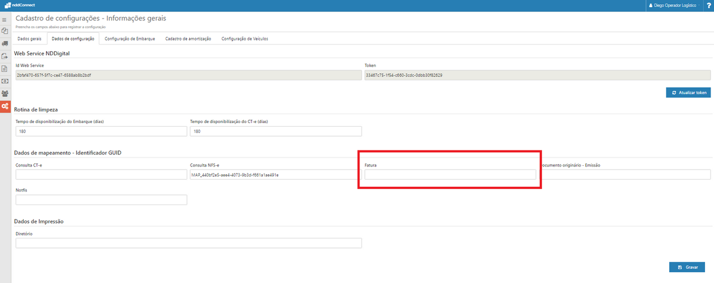
Task: Focus the CT-e availability days field
Action: pyautogui.click(x=276, y=131)
